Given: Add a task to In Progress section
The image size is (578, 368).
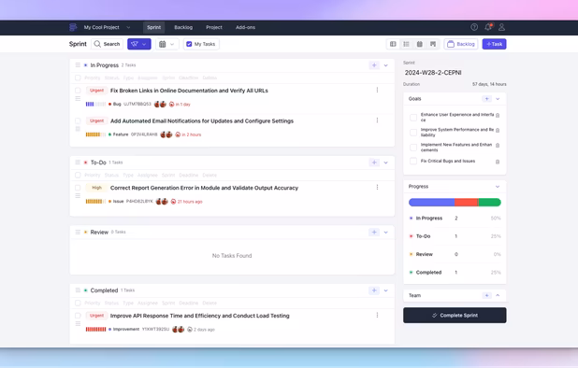Looking at the screenshot, I should (x=374, y=65).
